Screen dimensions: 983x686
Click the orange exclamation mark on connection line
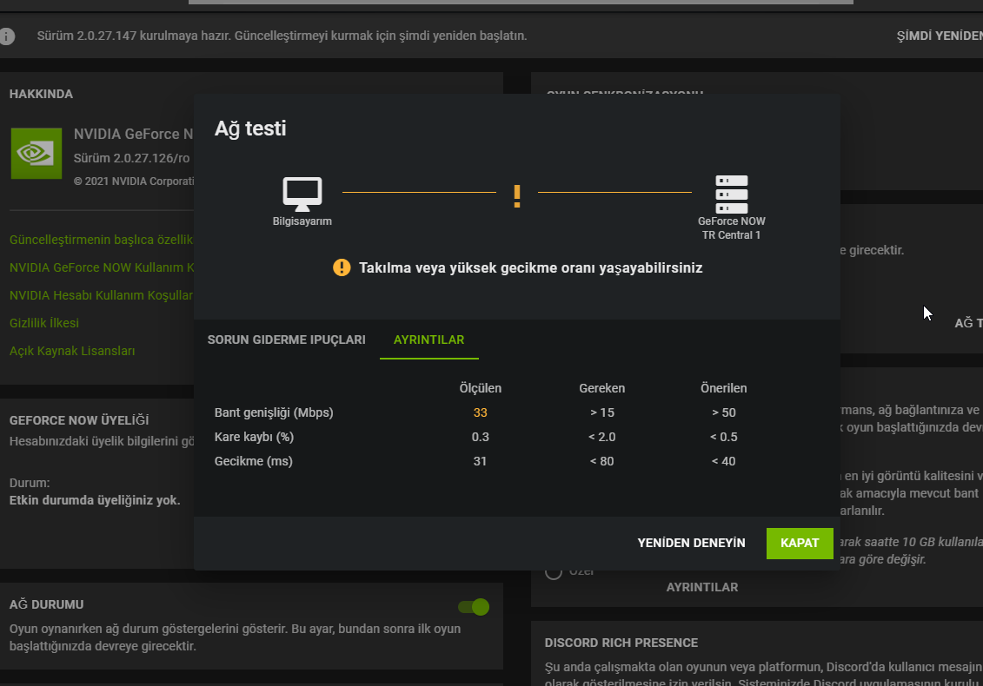point(516,197)
